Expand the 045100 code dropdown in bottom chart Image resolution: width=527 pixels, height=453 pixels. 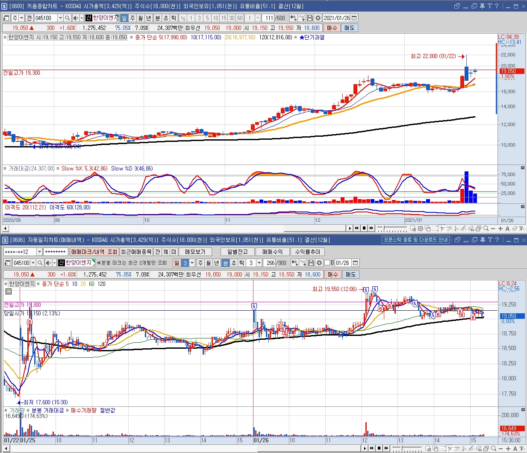point(33,263)
